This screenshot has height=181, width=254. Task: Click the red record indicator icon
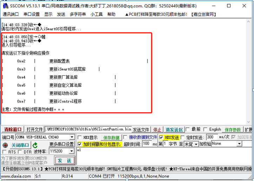(x=5, y=145)
